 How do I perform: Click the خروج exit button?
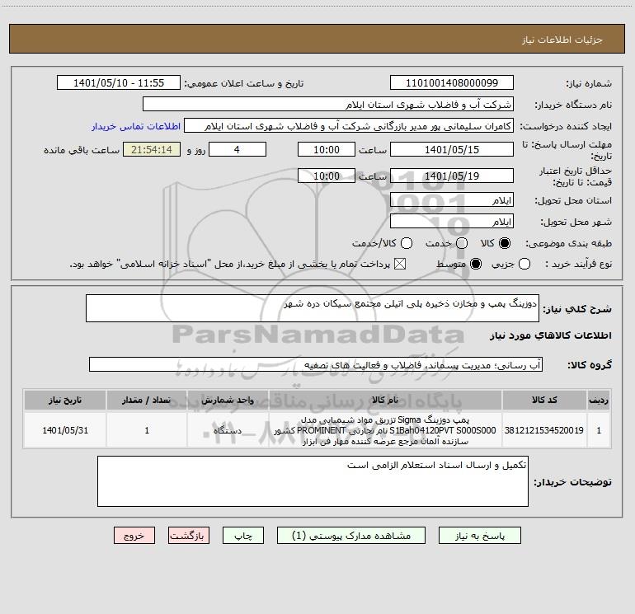134,536
